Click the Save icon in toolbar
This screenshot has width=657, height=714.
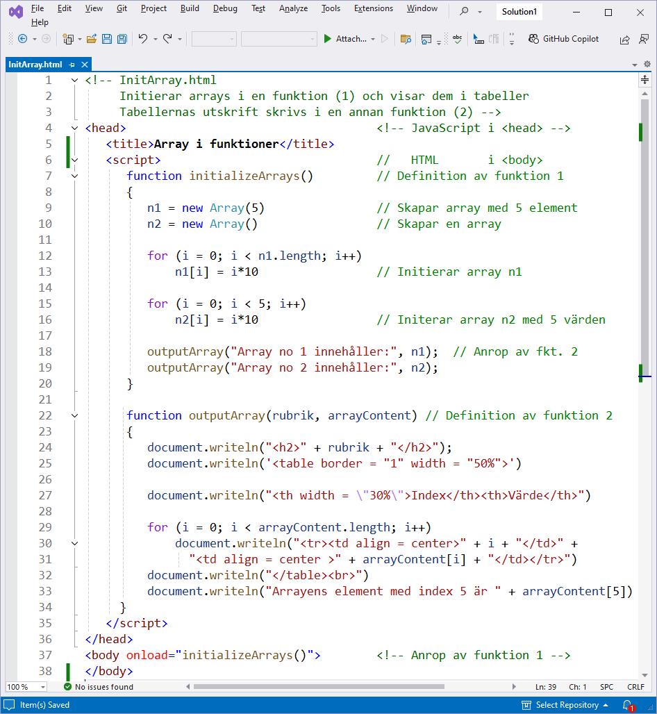[x=107, y=39]
